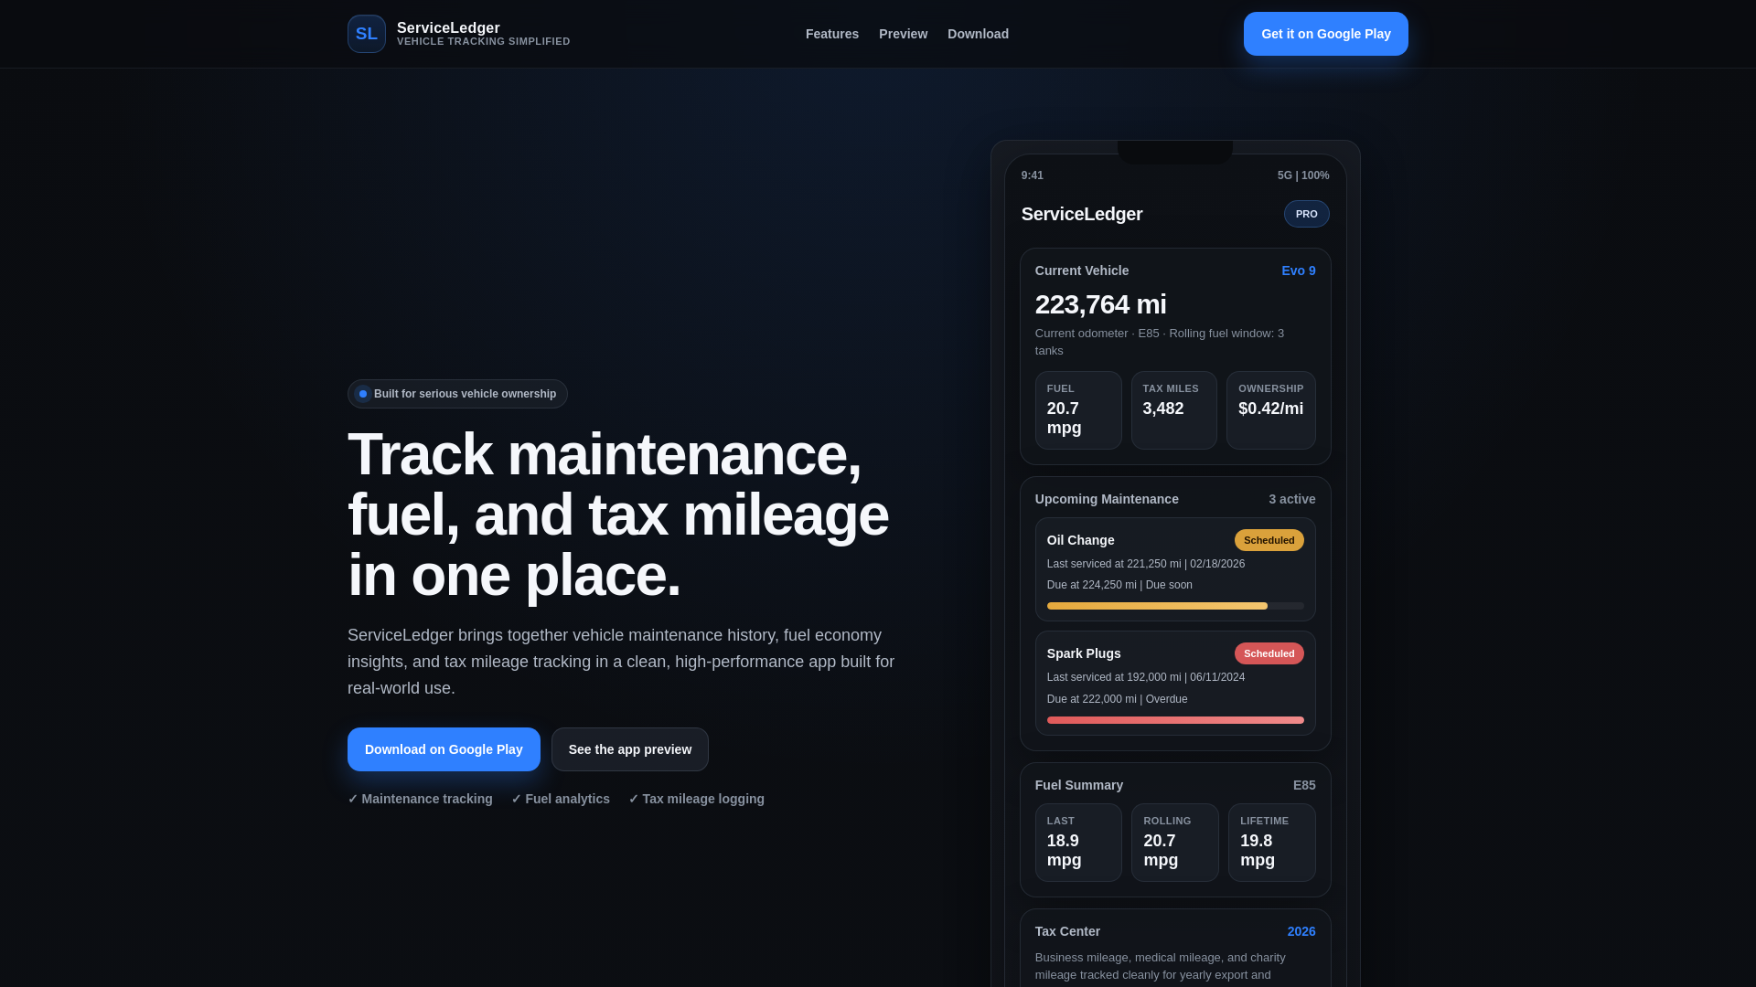Click the E85 label in Fuel Summary
Viewport: 1756px width, 987px height.
tap(1304, 785)
